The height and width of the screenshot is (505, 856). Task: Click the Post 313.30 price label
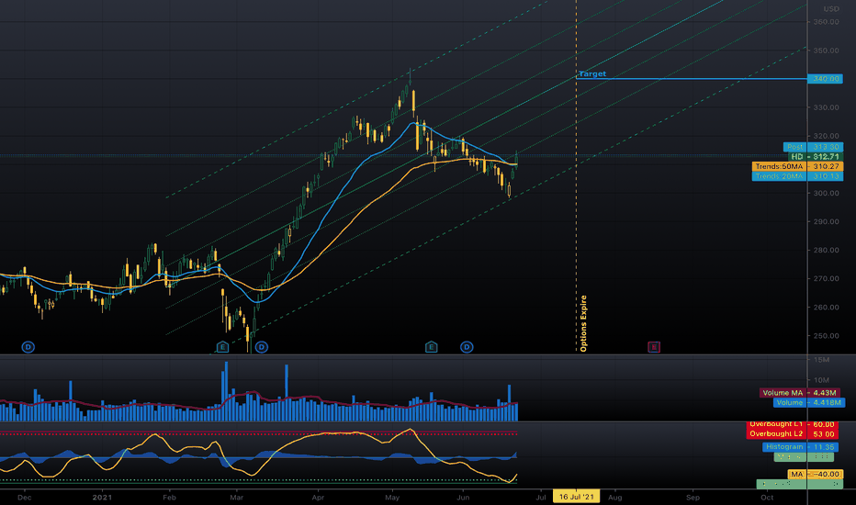pyautogui.click(x=813, y=147)
